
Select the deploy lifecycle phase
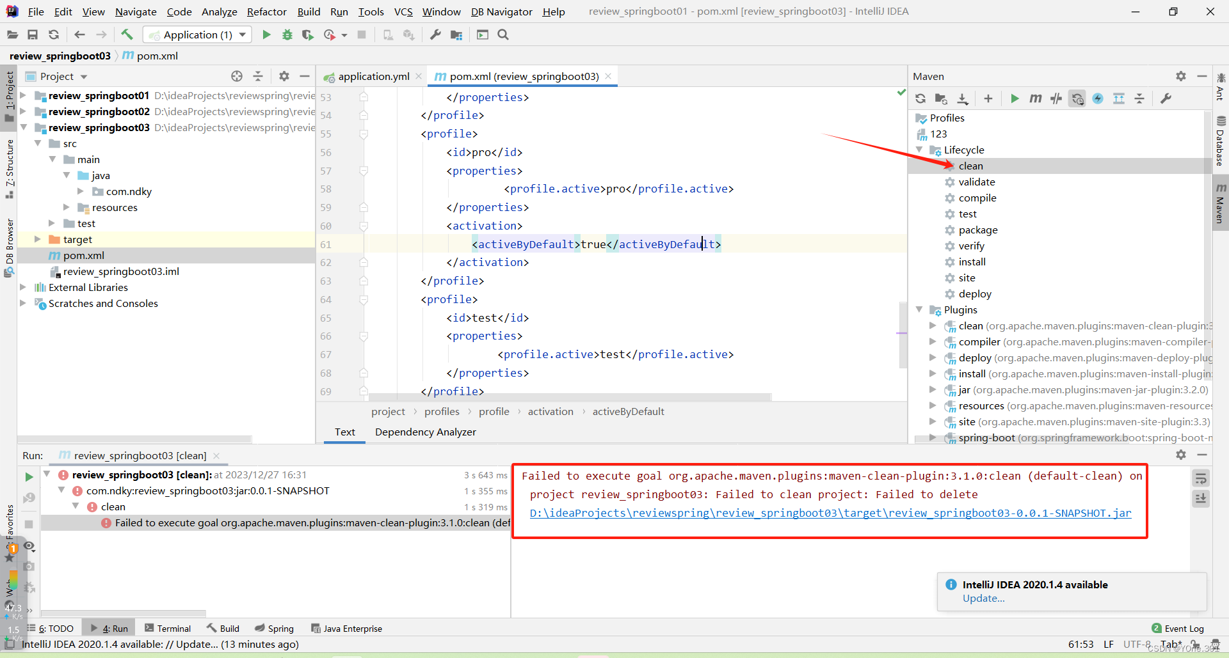coord(975,294)
